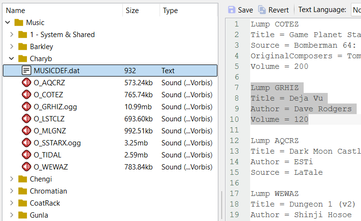Select the O_AQCRZ entry name
The image size is (361, 221).
[49, 82]
